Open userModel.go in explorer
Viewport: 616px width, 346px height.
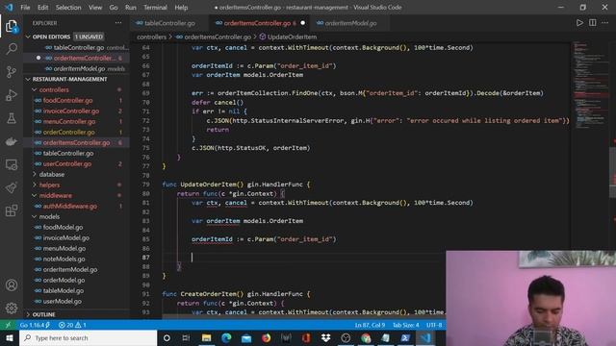(x=63, y=301)
